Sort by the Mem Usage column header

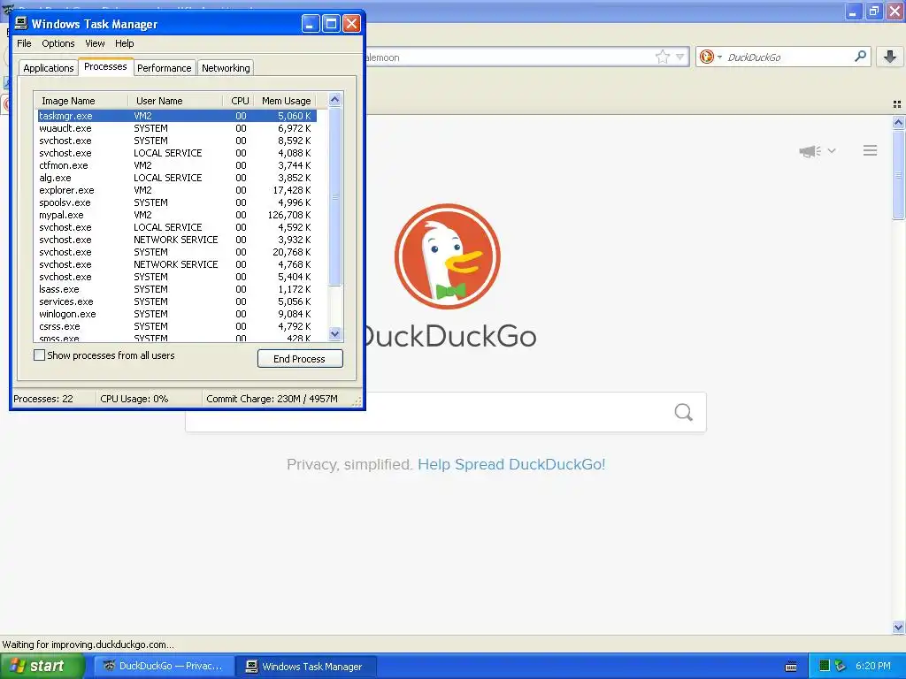pyautogui.click(x=287, y=101)
